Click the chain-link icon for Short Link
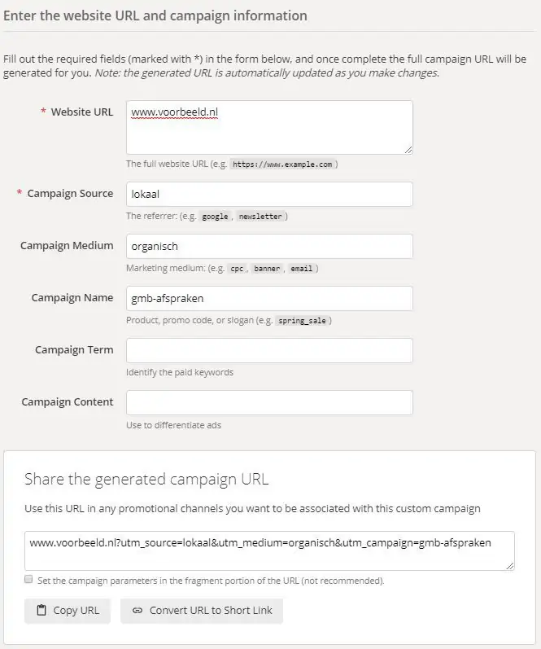This screenshot has height=649, width=541. (x=137, y=611)
